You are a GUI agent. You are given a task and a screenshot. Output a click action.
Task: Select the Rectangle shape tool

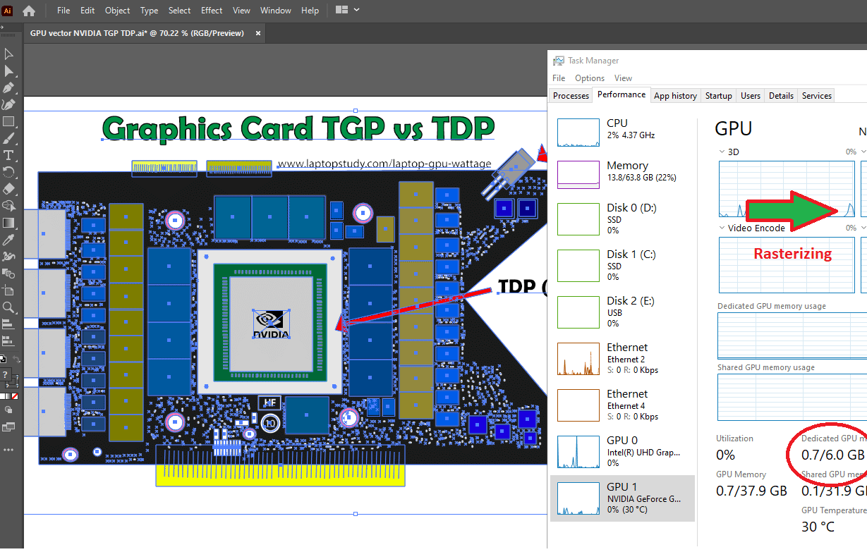9,121
